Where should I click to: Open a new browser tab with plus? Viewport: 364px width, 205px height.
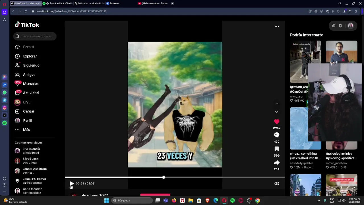[172, 3]
